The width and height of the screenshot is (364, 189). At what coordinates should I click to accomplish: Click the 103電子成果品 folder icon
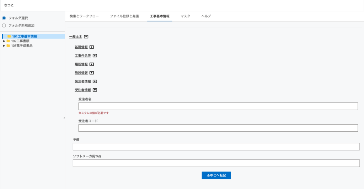pos(8,46)
